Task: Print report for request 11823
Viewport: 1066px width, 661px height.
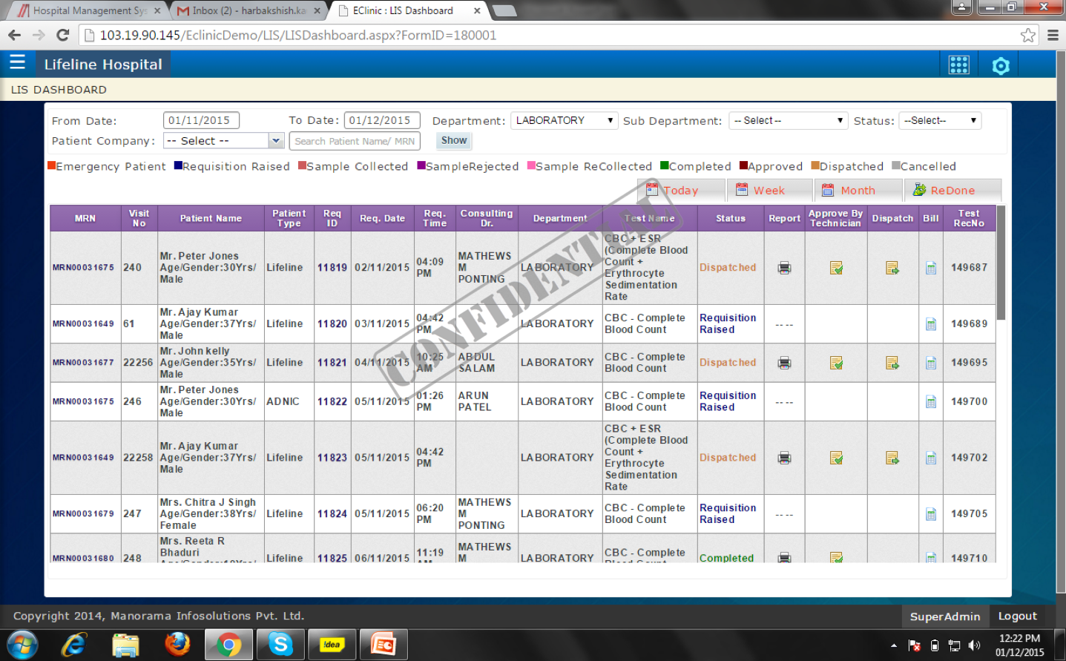Action: coord(784,458)
